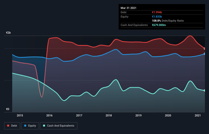Click the €679.000m cash value
Image resolution: width=209 pixels, height=134 pixels.
tap(159, 25)
